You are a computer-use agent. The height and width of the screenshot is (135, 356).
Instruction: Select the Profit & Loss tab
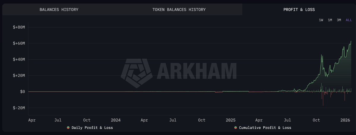[299, 9]
